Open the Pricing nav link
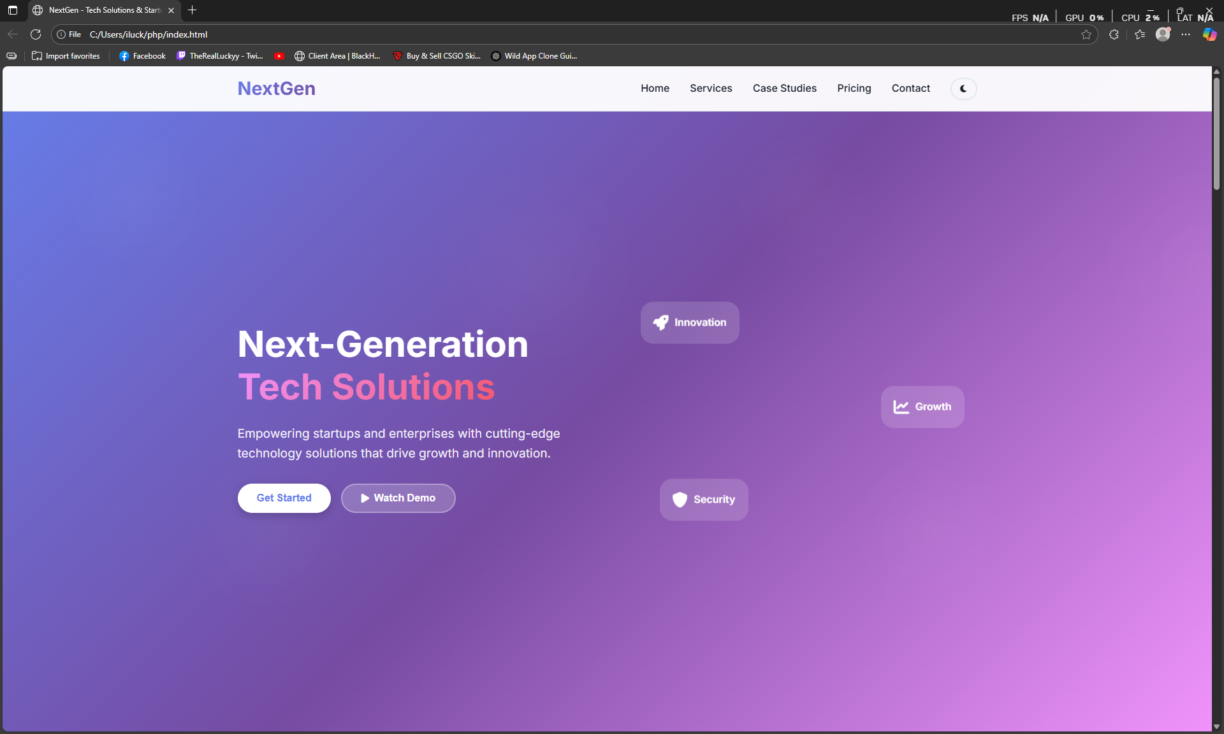 pyautogui.click(x=854, y=88)
